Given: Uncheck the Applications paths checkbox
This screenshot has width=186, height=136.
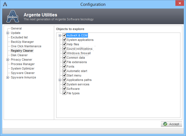Looking at the screenshot, I should (x=65, y=80).
